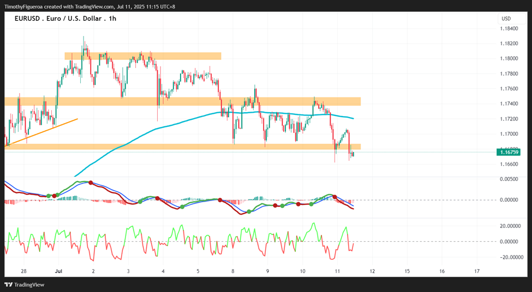Click the TradingView logo in the footer
The image size is (532, 292).
[25, 285]
